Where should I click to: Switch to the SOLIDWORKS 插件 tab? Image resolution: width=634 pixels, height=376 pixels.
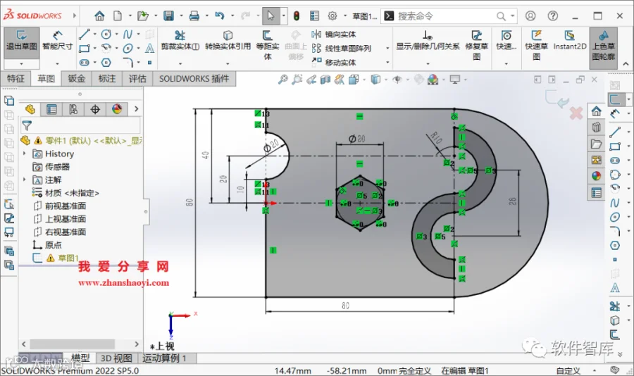(194, 78)
